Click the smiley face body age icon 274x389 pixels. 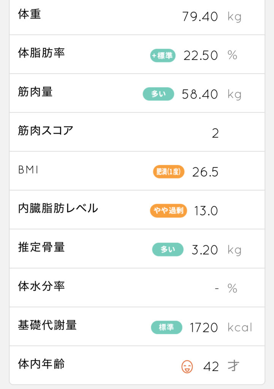click(187, 367)
